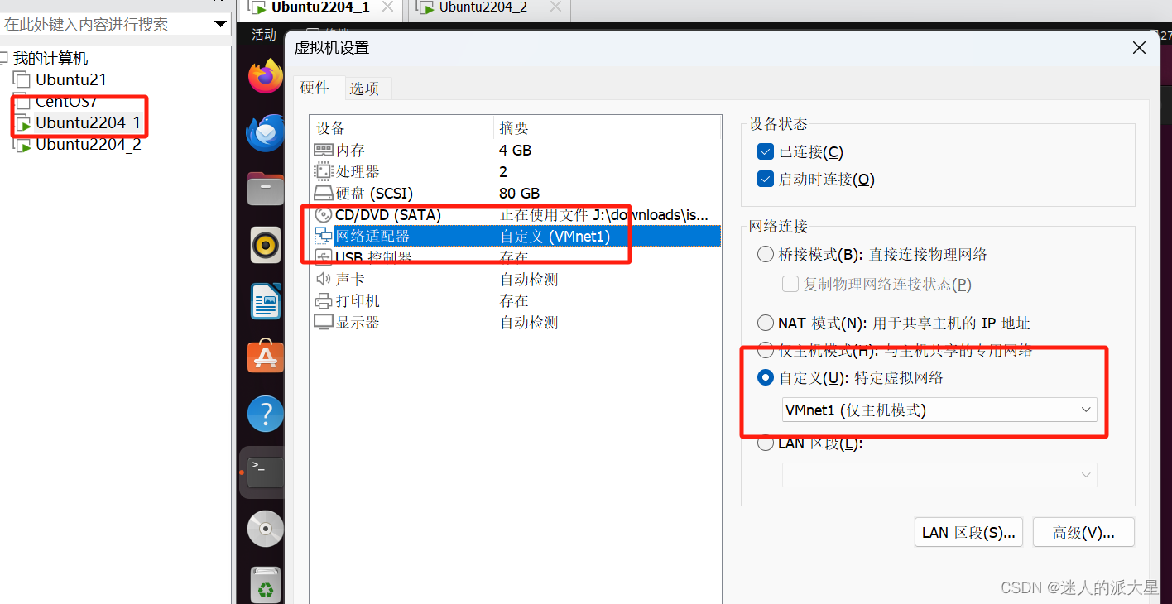Image resolution: width=1172 pixels, height=604 pixels.
Task: Select the memory (内存) device icon
Action: [x=324, y=151]
